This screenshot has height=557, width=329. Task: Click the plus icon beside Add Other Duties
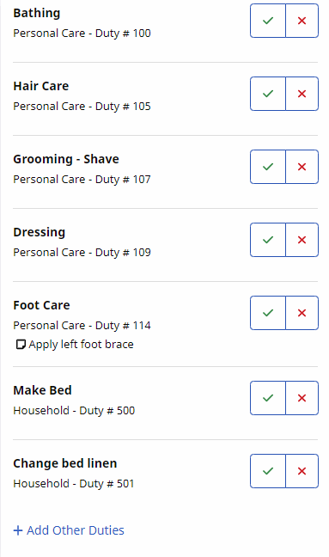point(18,530)
